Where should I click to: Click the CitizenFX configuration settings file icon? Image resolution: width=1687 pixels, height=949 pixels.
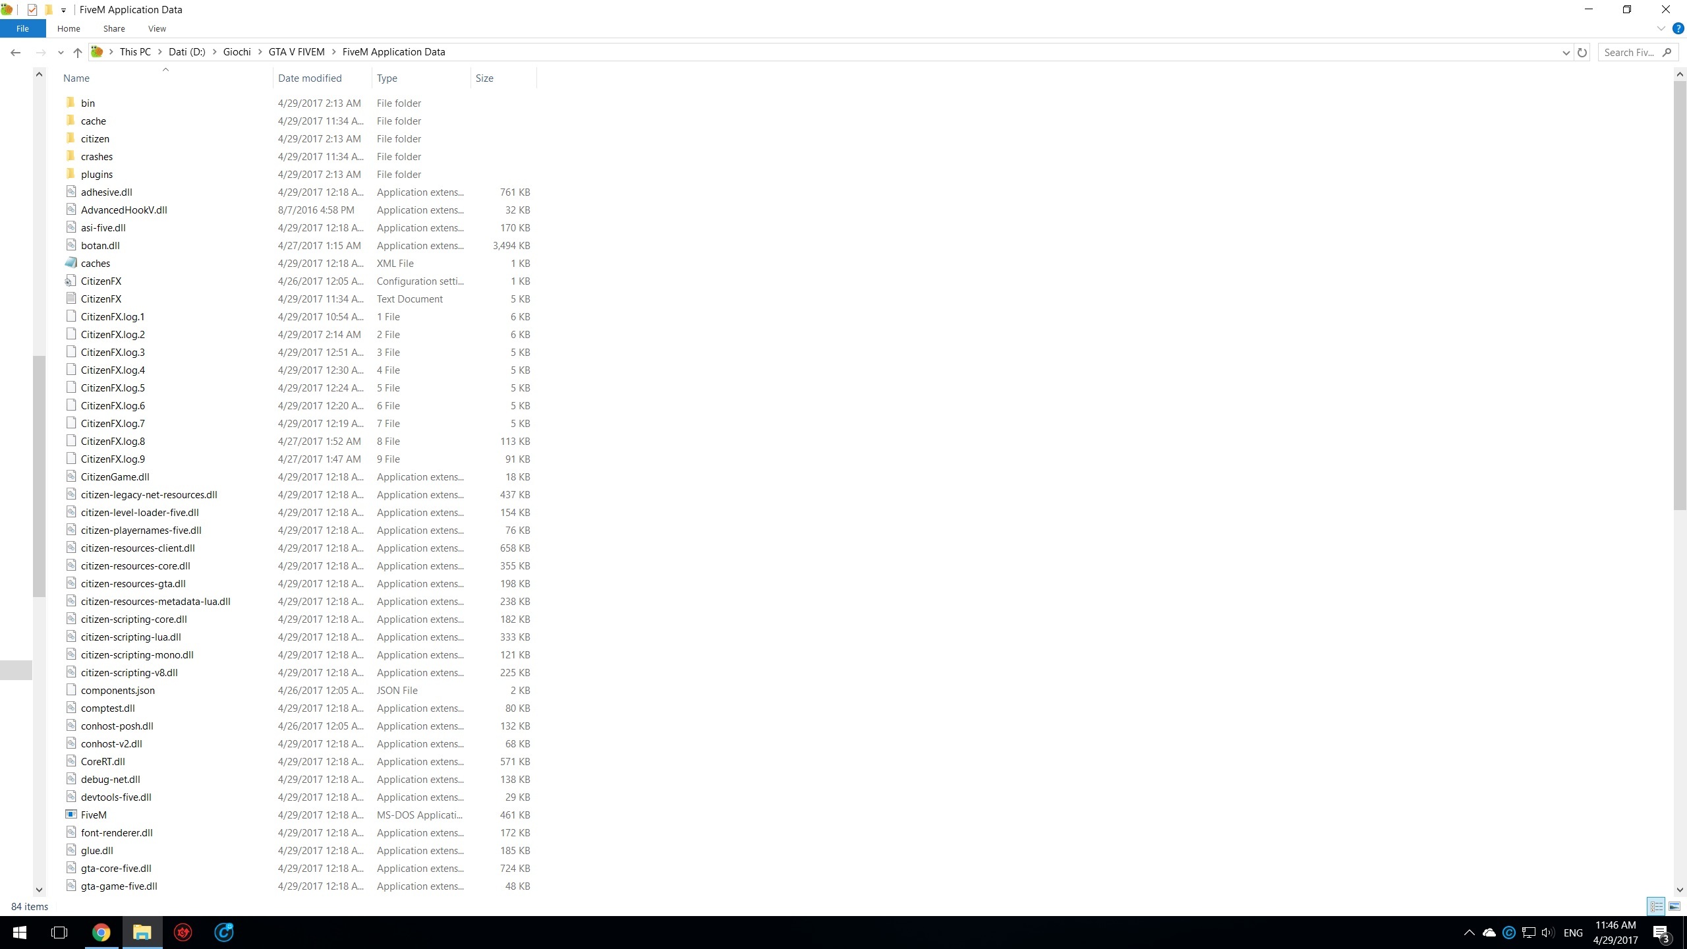click(x=71, y=281)
